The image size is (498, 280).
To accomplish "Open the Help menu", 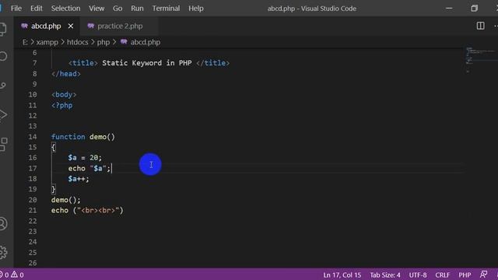I will click(x=196, y=9).
